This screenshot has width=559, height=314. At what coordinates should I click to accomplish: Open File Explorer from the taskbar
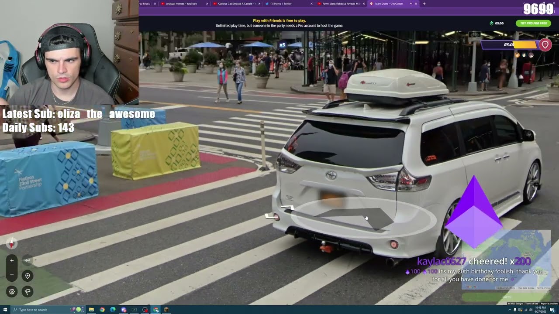[x=91, y=310]
